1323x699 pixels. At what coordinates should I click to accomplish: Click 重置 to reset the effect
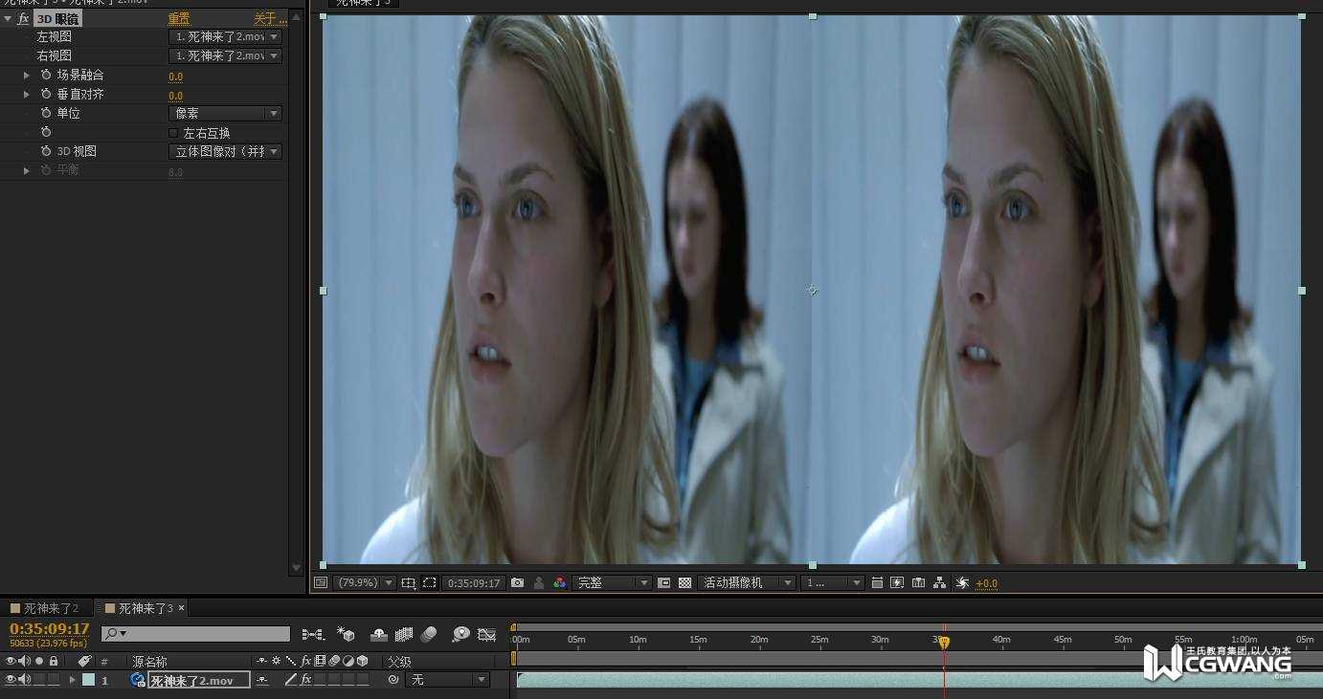179,18
